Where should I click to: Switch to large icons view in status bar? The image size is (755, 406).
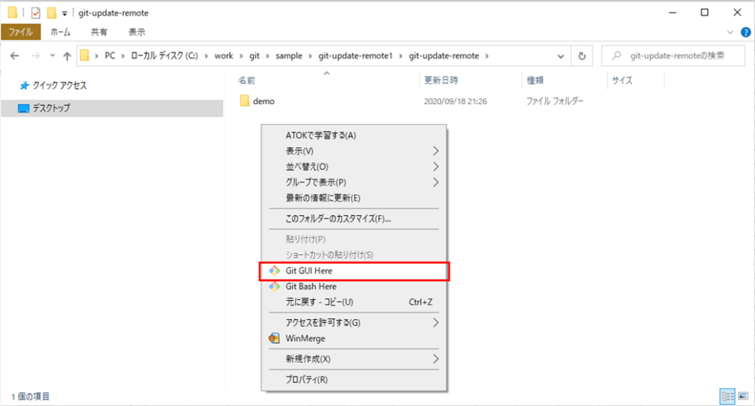point(742,396)
